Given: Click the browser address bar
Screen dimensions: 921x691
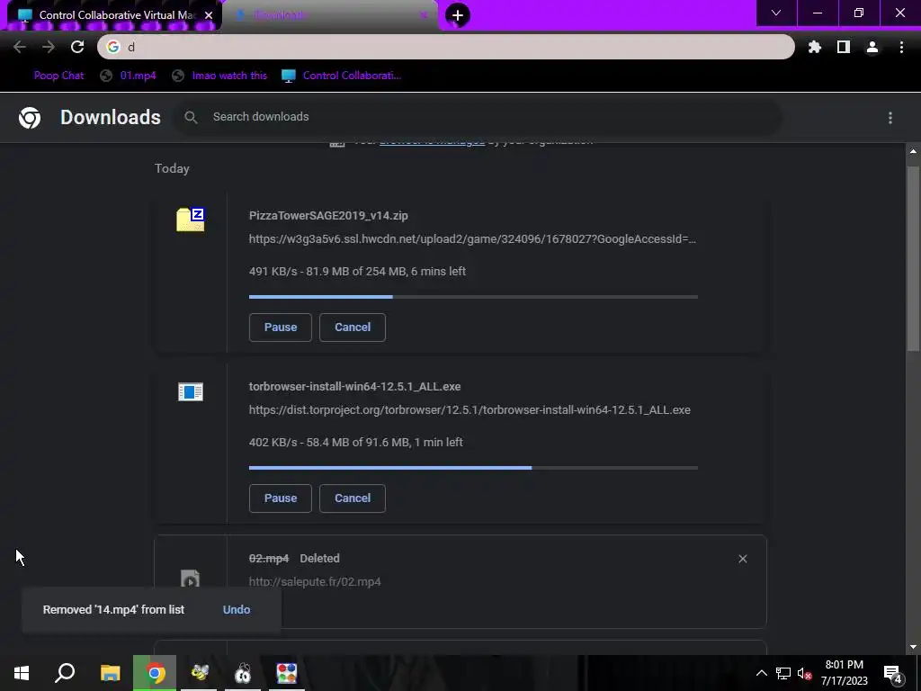Looking at the screenshot, I should tap(446, 47).
